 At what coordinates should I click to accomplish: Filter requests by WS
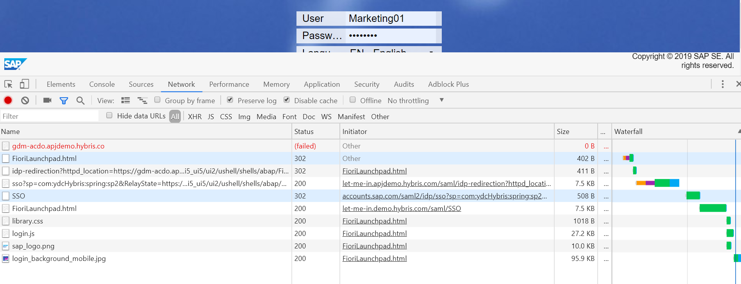pos(326,116)
